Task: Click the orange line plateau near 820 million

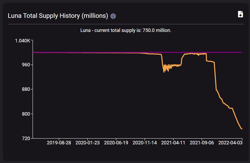Action: [x=230, y=108]
